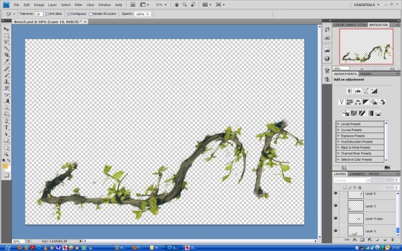Toggle the Anti-alias checkbox
402x251 pixels.
coord(47,14)
